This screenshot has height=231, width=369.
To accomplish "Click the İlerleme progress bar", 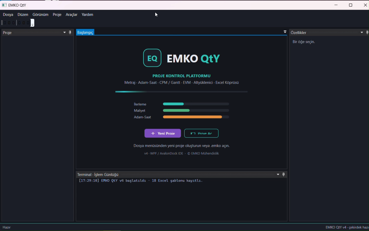I will tap(196, 104).
